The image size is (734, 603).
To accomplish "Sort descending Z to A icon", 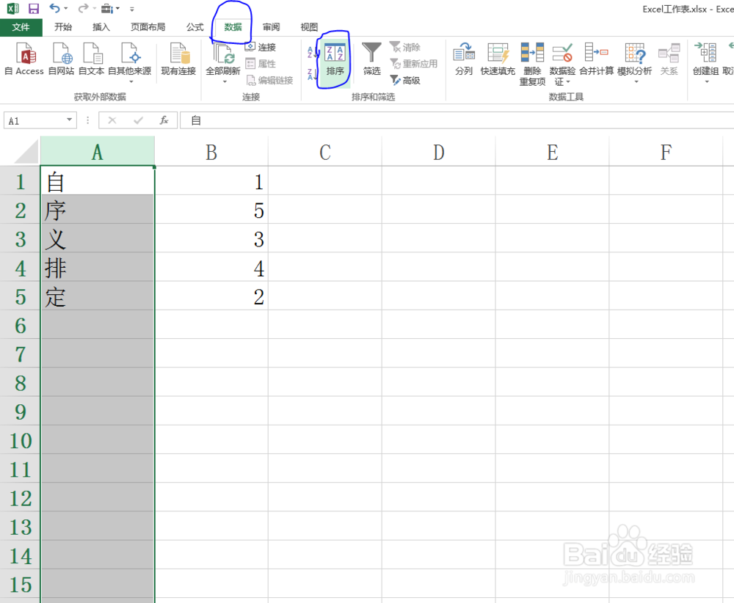I will click(x=311, y=74).
